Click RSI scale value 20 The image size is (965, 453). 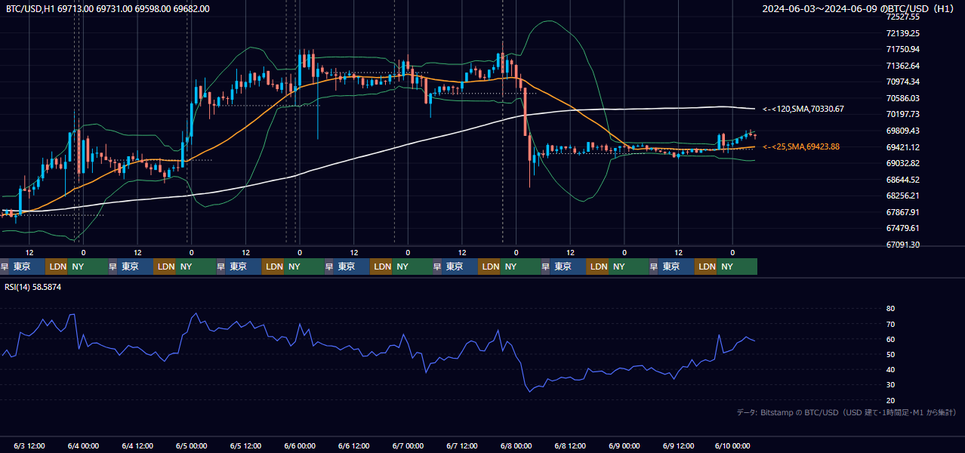[x=891, y=400]
